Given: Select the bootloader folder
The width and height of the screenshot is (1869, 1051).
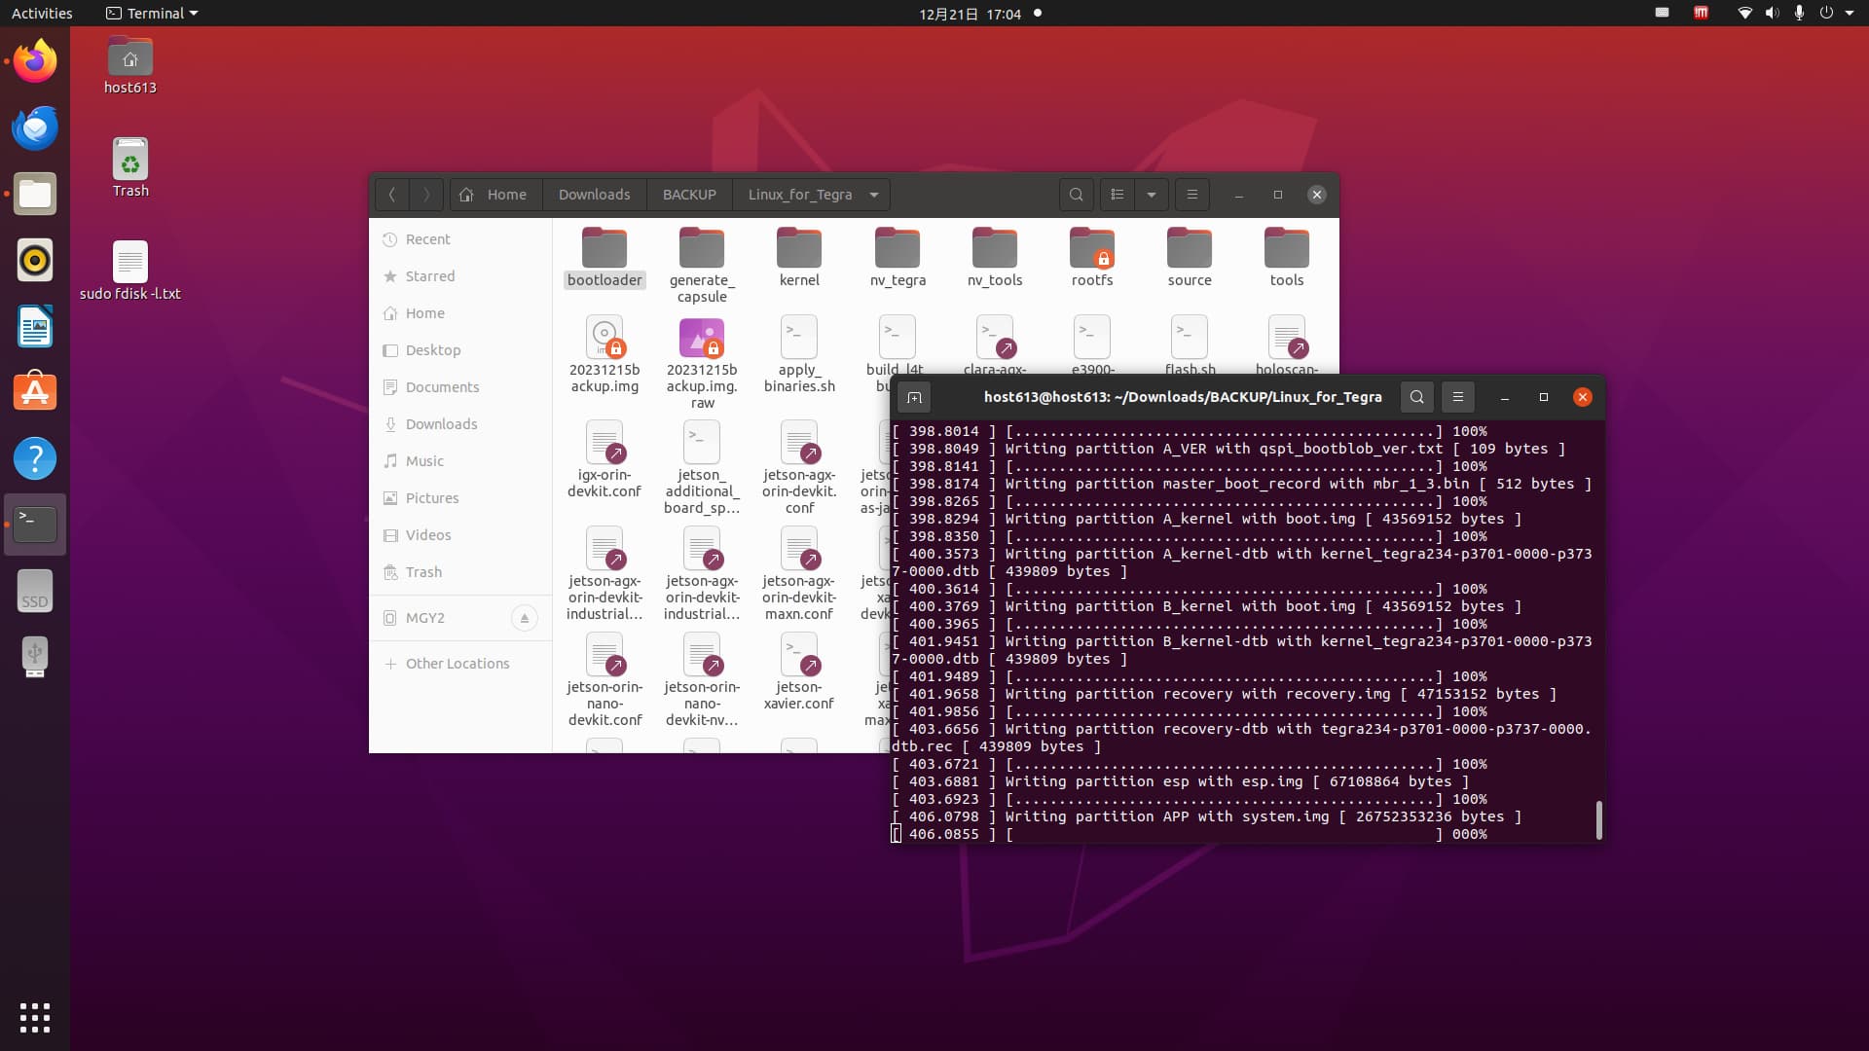Looking at the screenshot, I should tap(605, 258).
